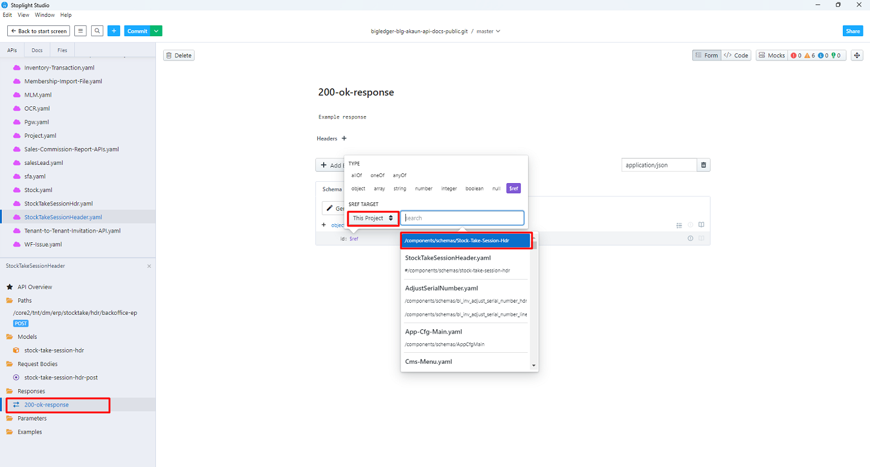The width and height of the screenshot is (870, 467).
Task: Click Back to start screen button
Action: (39, 31)
